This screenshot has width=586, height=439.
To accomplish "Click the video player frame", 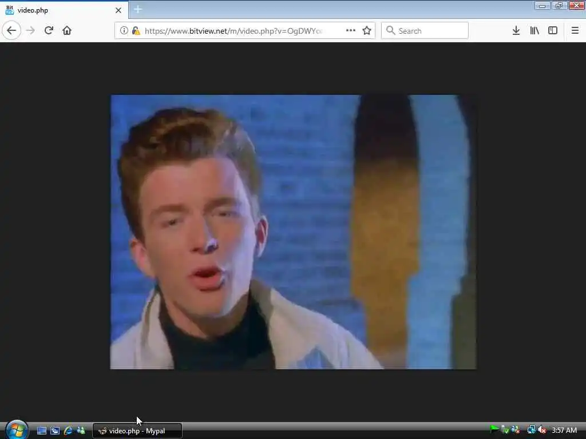I will click(x=294, y=232).
